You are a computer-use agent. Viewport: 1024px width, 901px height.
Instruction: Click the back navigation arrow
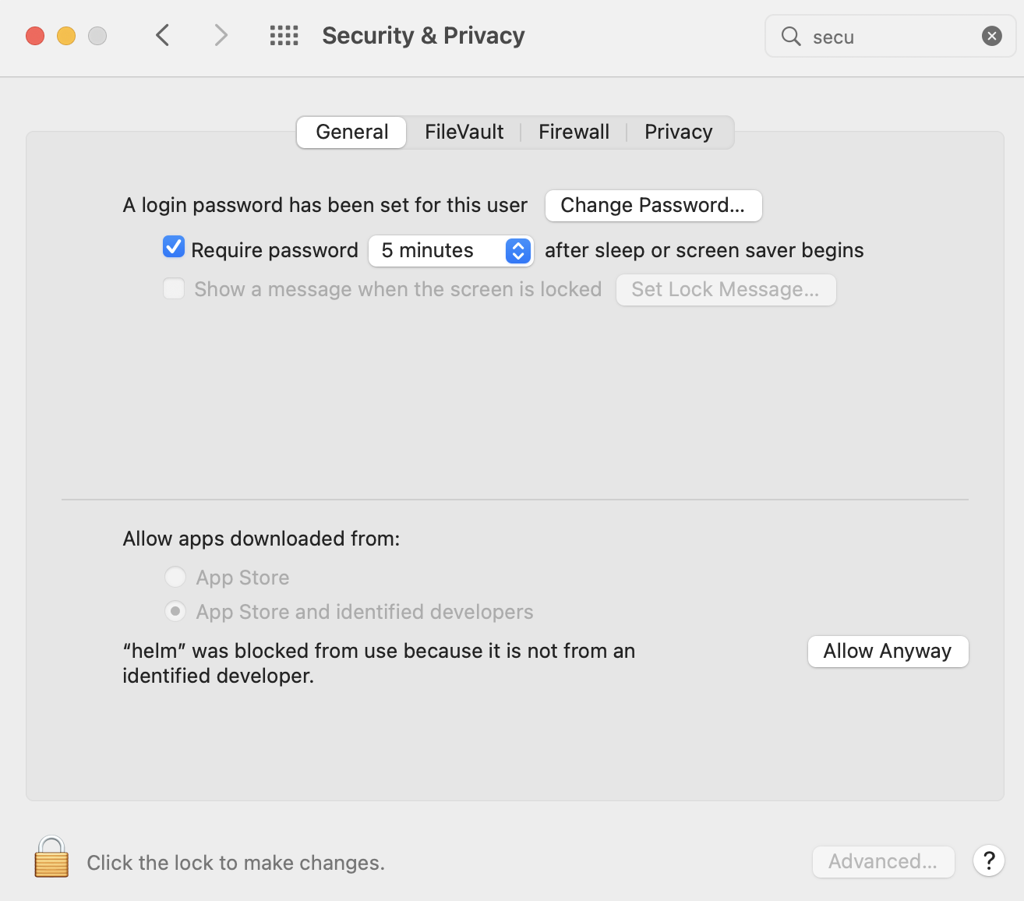(162, 35)
